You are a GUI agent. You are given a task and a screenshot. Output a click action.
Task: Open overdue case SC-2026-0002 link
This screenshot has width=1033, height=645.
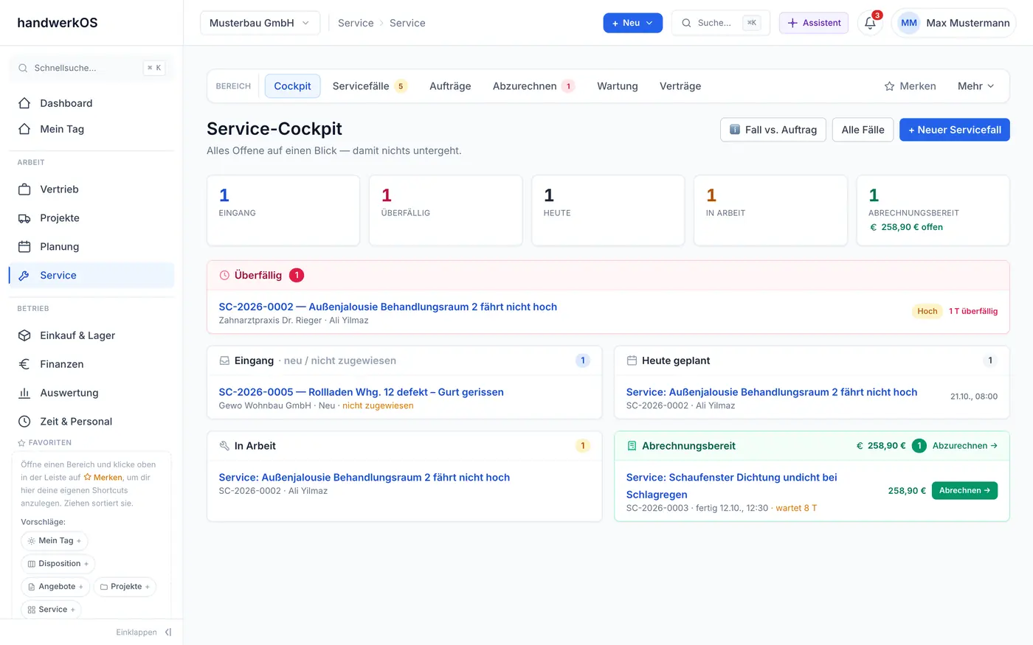pyautogui.click(x=387, y=307)
